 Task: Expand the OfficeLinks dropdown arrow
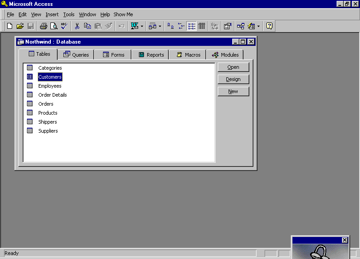click(x=142, y=26)
